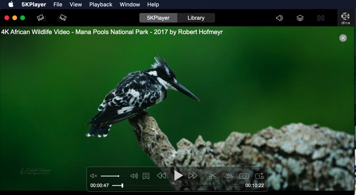This screenshot has width=356, height=195.
Task: Click the stacked layers icon in title bar
Action: click(300, 18)
